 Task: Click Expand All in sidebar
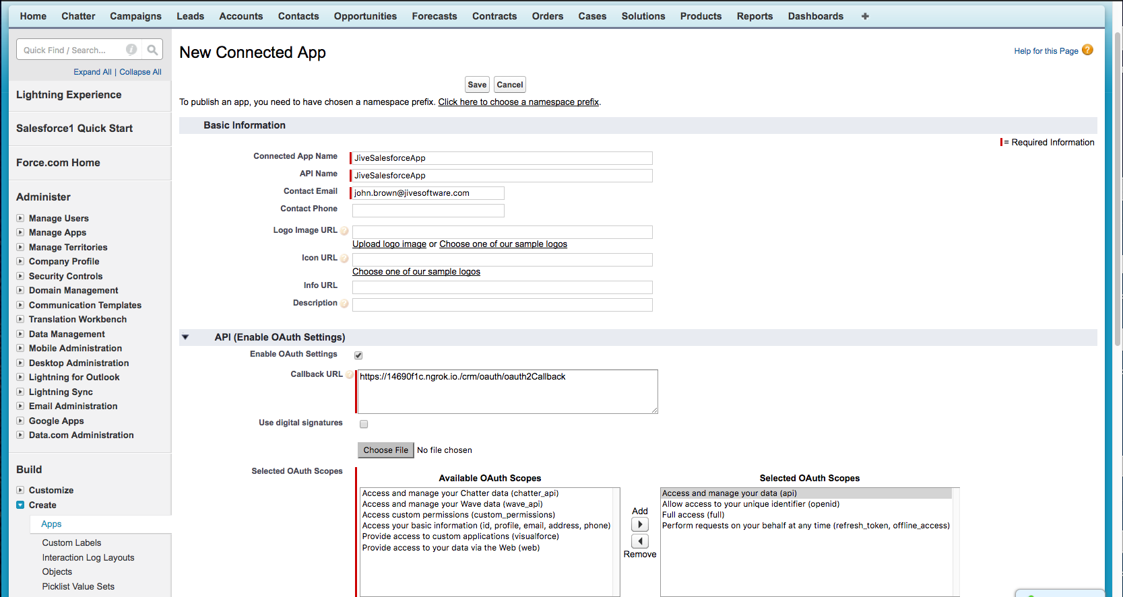[92, 72]
